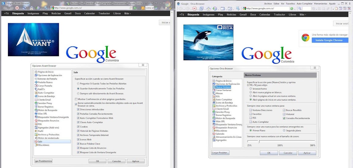Uncheck Bloquear Lista de Anuncios checkbox

pyautogui.click(x=78, y=148)
